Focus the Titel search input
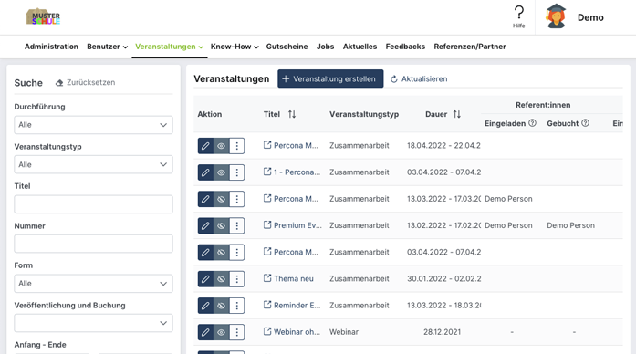The image size is (636, 354). 93,204
